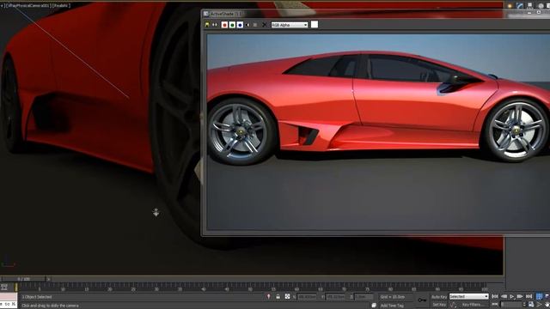Click the 'Click and drag to dolly the camera' prompt
550x309 pixels.
click(x=50, y=306)
